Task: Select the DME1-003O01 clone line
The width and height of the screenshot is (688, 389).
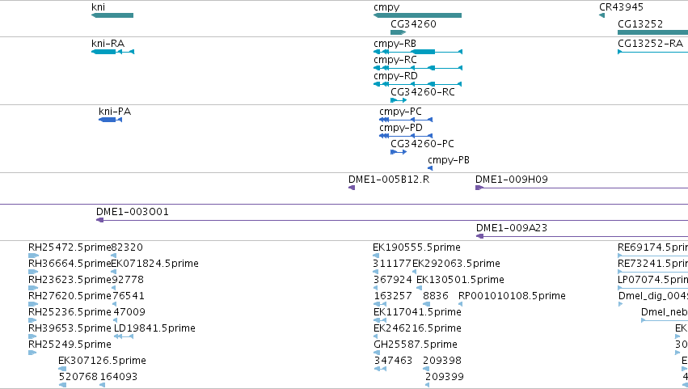Action: (x=392, y=220)
